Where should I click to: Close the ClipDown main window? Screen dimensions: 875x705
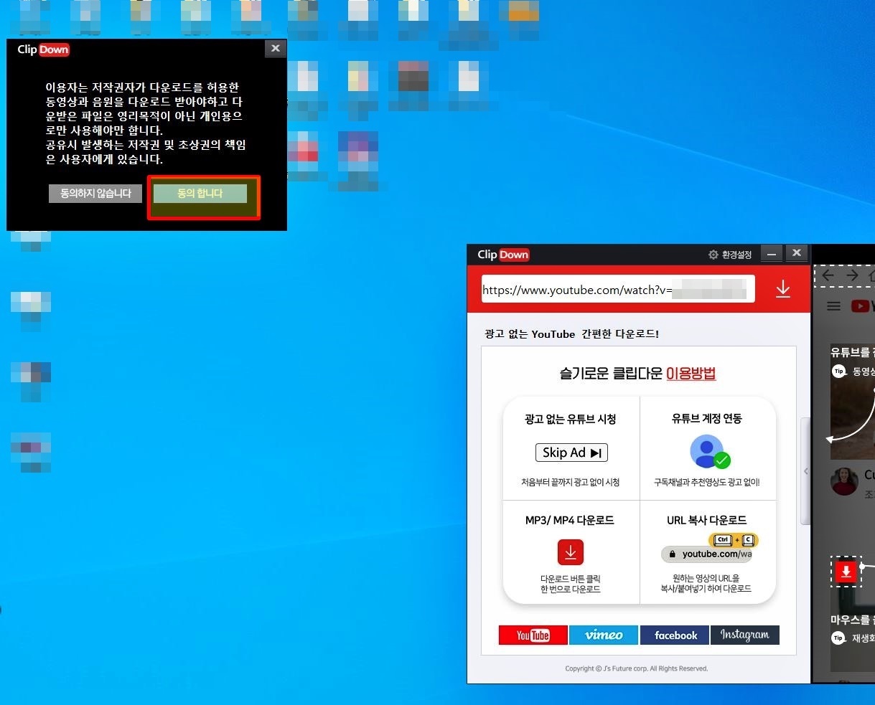coord(797,253)
